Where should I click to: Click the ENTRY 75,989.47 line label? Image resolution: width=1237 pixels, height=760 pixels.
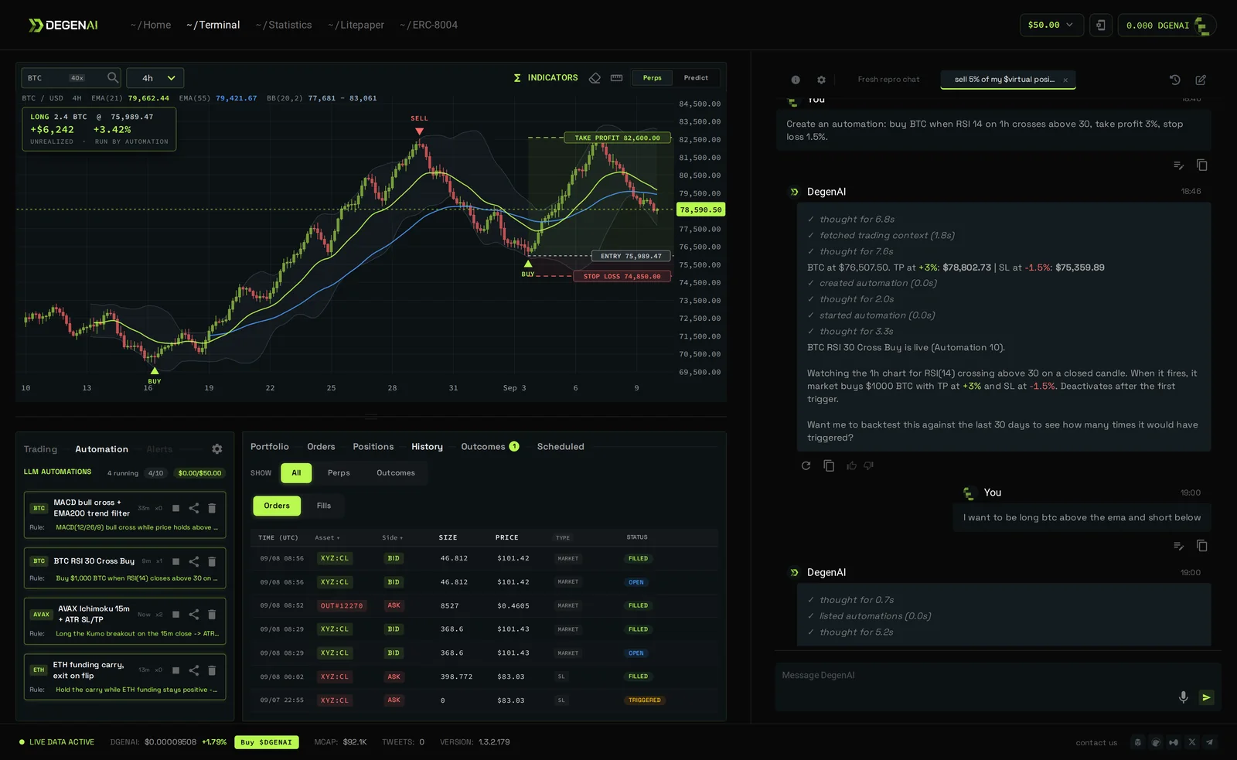click(631, 256)
